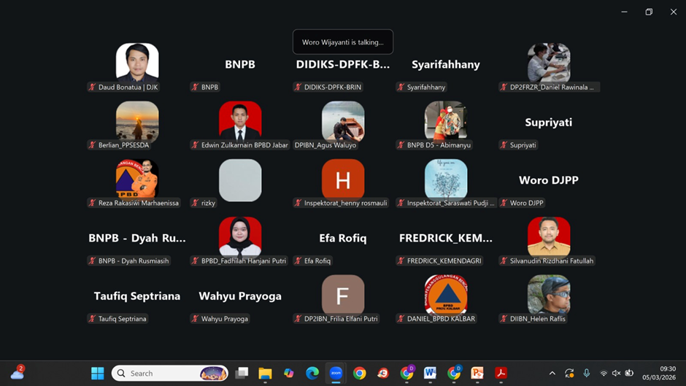The height and width of the screenshot is (386, 686).
Task: Open File Explorer from the taskbar
Action: point(265,373)
